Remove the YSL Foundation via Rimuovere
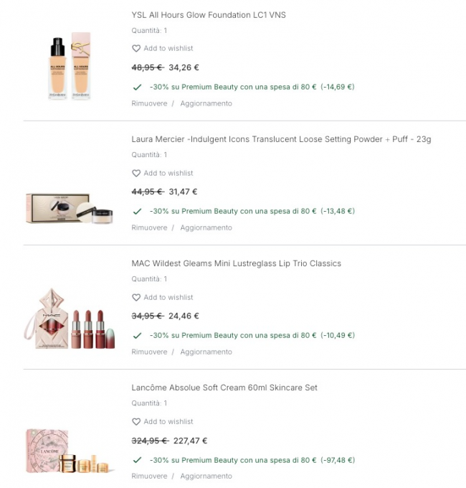 coord(149,103)
